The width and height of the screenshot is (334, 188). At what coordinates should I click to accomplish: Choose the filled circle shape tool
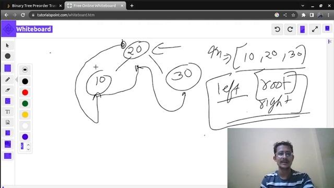(x=8, y=56)
